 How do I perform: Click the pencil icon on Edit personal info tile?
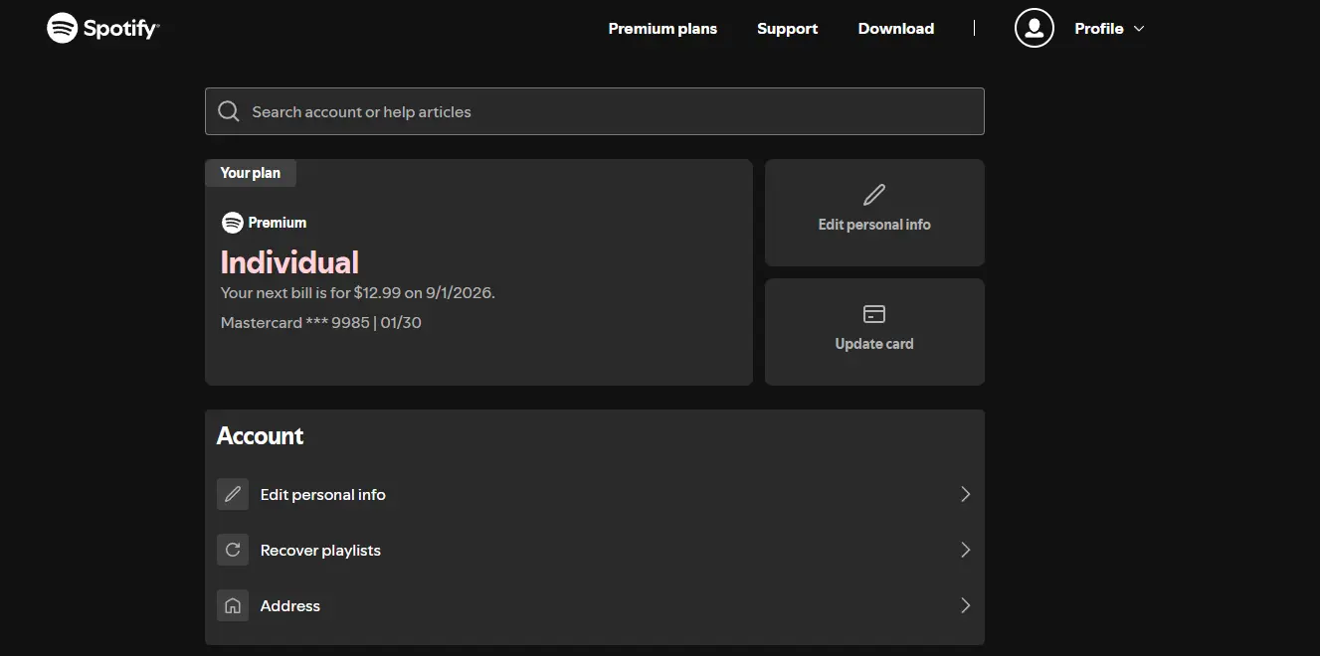pos(874,194)
